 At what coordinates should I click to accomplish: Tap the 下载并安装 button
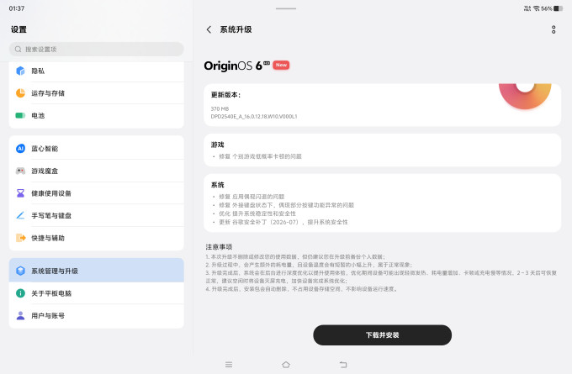click(382, 335)
